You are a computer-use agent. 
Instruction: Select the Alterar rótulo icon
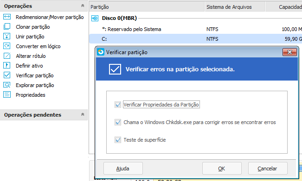tap(7, 56)
